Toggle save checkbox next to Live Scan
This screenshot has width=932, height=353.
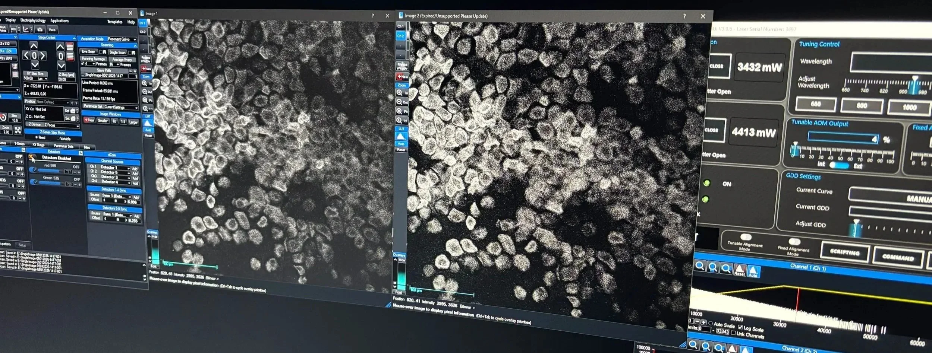(x=101, y=52)
